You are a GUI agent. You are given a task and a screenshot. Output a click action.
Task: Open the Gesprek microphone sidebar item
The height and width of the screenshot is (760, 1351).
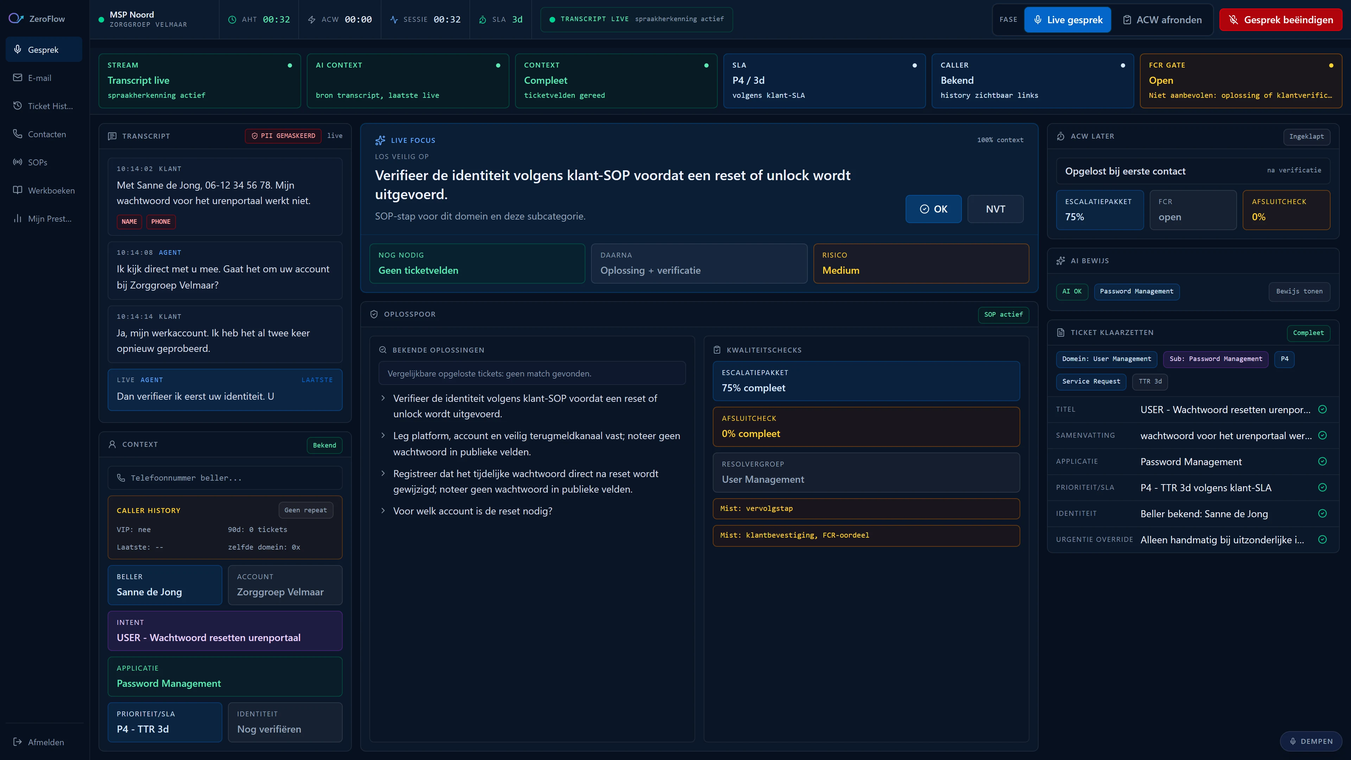point(44,50)
